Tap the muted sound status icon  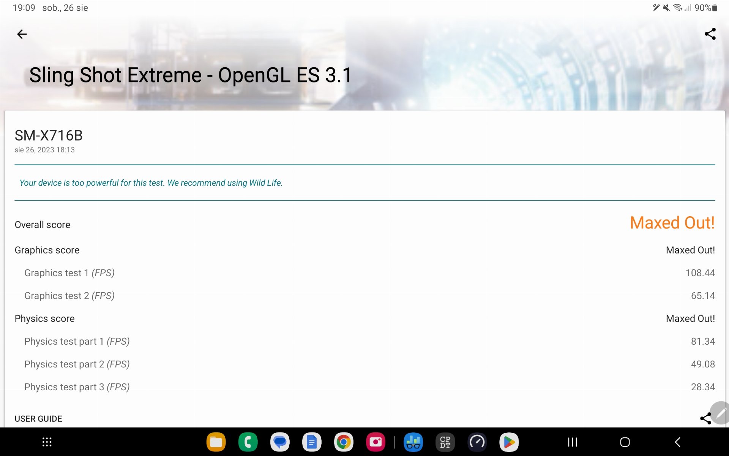(x=666, y=8)
